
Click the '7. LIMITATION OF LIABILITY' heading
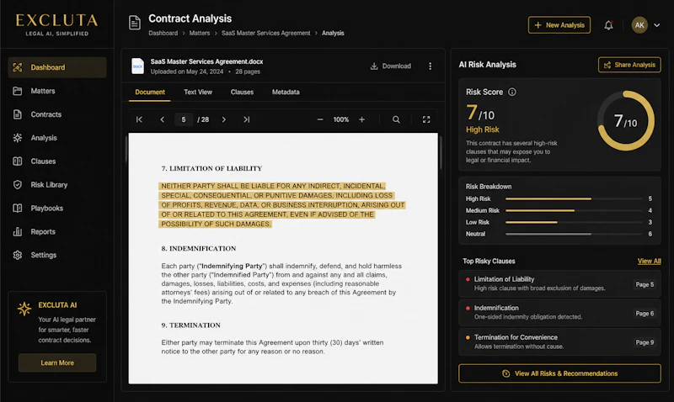(x=211, y=168)
